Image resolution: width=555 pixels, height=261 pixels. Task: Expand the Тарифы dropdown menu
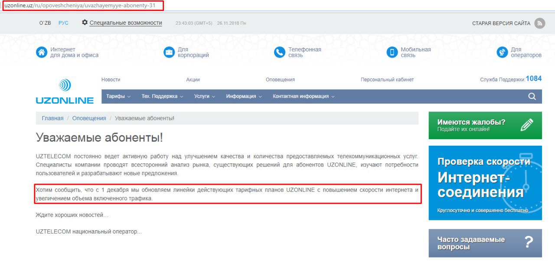(x=118, y=96)
